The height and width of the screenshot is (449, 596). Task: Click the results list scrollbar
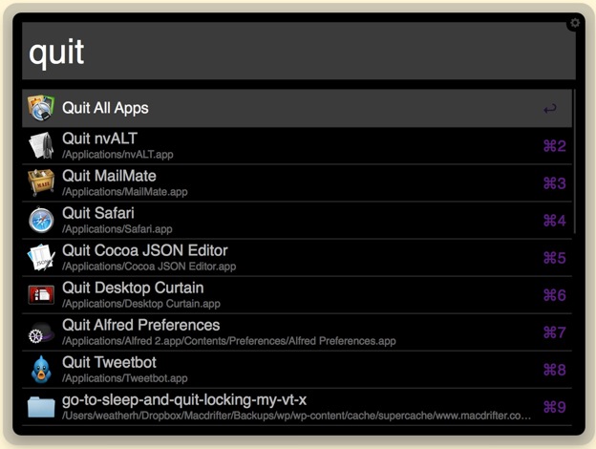coord(575,161)
